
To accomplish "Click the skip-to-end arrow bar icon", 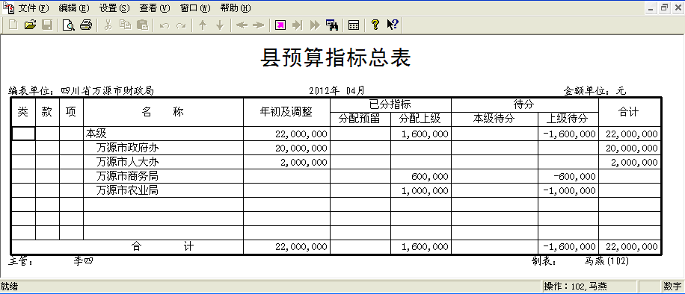I will click(298, 25).
